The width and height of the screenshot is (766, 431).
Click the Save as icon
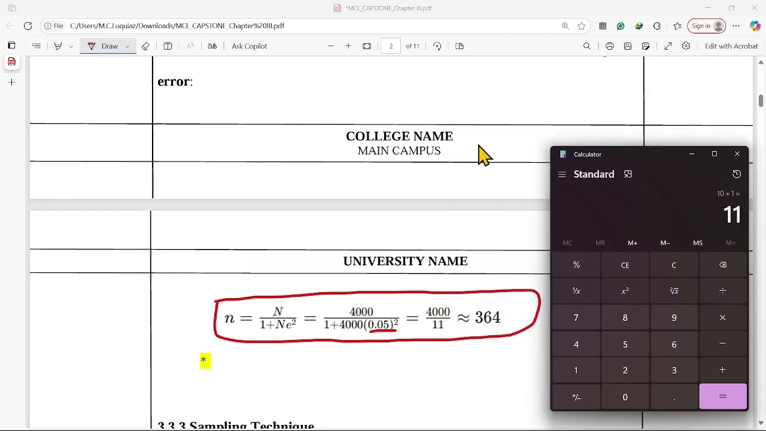(646, 46)
